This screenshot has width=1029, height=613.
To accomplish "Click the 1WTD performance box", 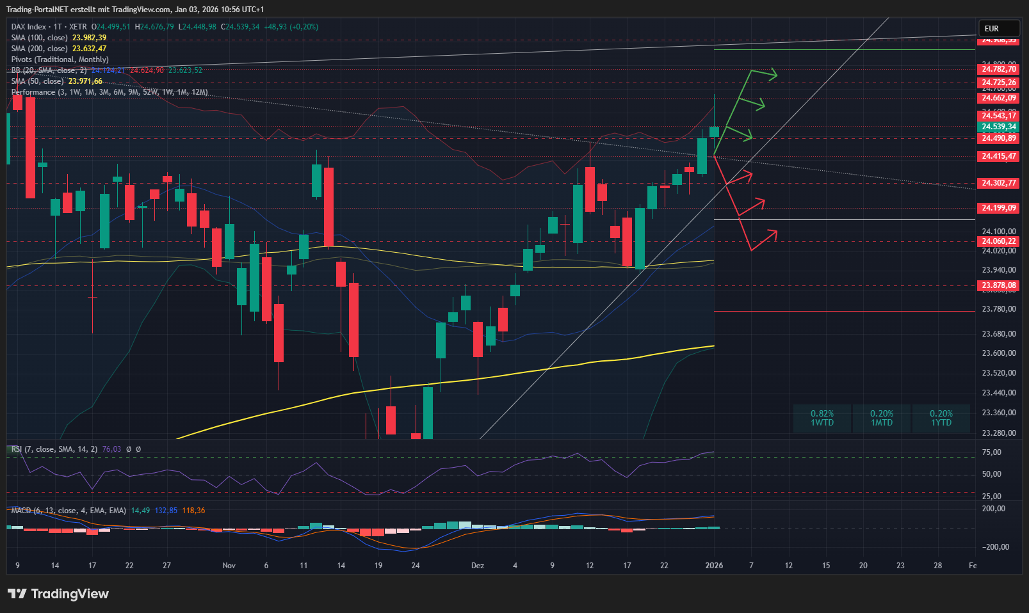I will pyautogui.click(x=822, y=418).
